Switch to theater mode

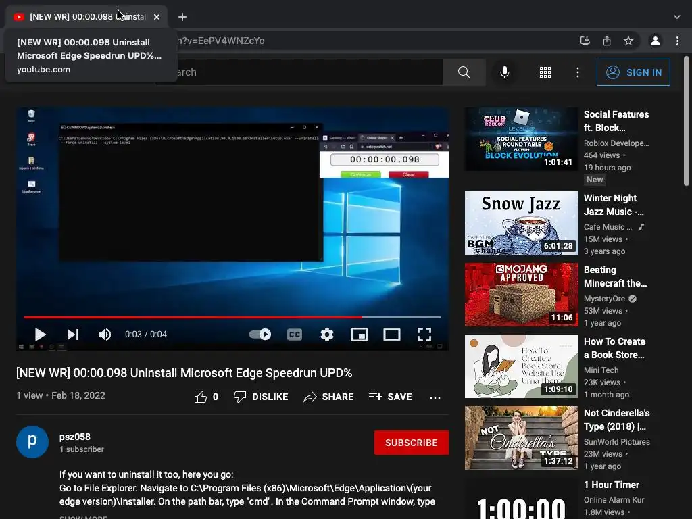(x=392, y=335)
